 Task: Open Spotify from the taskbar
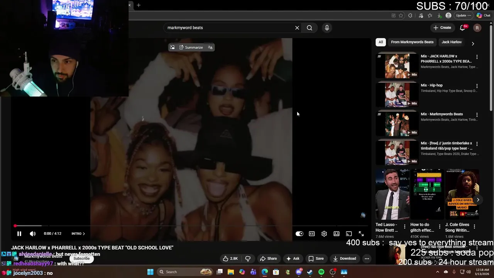(321, 272)
